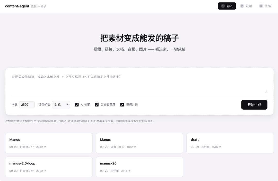Open the manus-2.0-loop card
The image size is (278, 181).
click(49, 167)
